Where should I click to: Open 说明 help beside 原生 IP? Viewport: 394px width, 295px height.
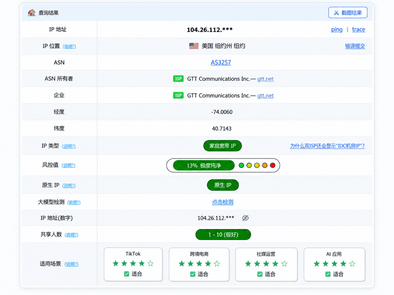click(69, 186)
